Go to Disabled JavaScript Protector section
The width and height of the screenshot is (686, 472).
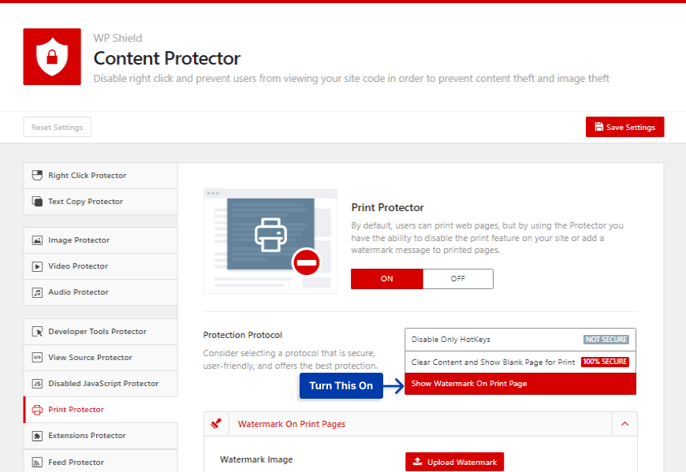click(x=101, y=384)
